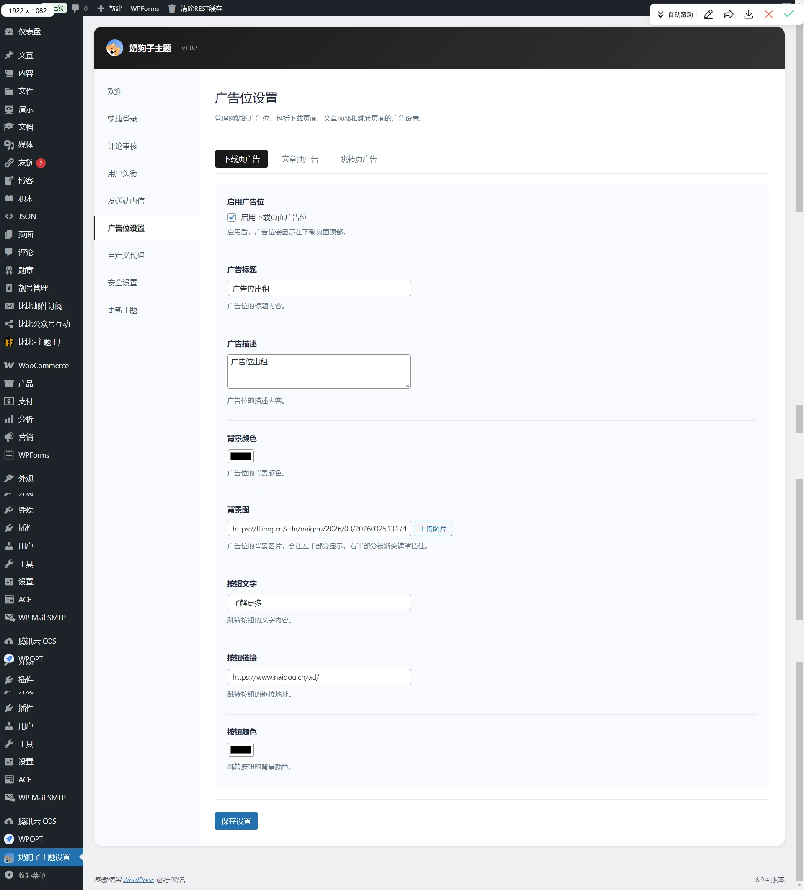
Task: Click the green checkmark to confirm the capture
Action: (x=788, y=14)
